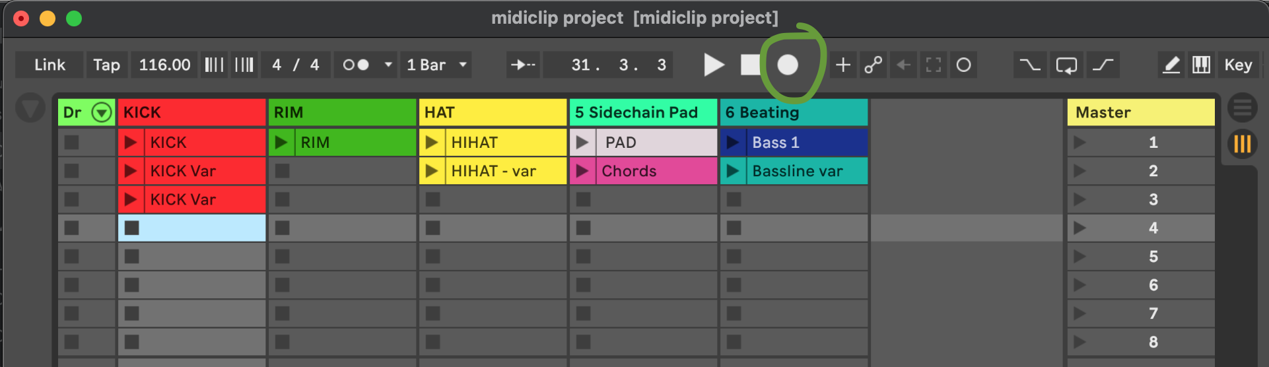
Task: Open the 1 Bar quantization dropdown
Action: (x=436, y=65)
